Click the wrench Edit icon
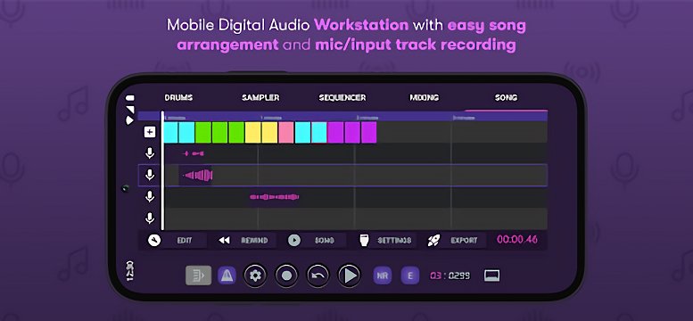 pos(154,241)
